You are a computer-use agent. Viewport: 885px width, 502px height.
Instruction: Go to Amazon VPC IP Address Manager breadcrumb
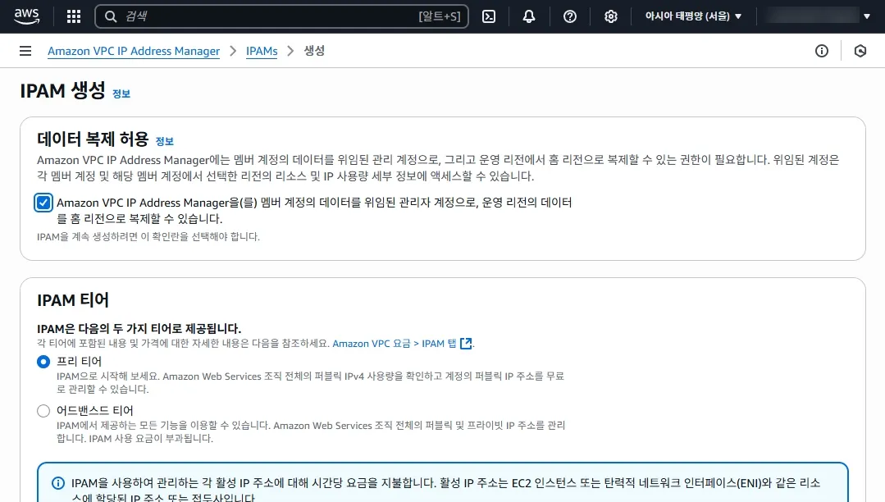134,51
